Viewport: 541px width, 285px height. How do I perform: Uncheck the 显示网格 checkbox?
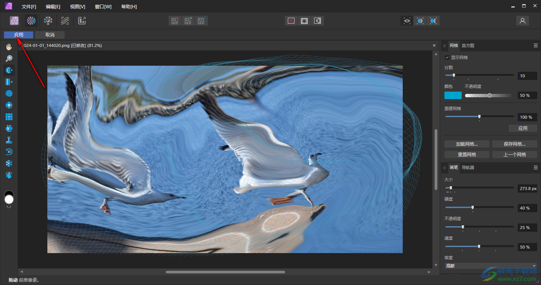click(447, 57)
